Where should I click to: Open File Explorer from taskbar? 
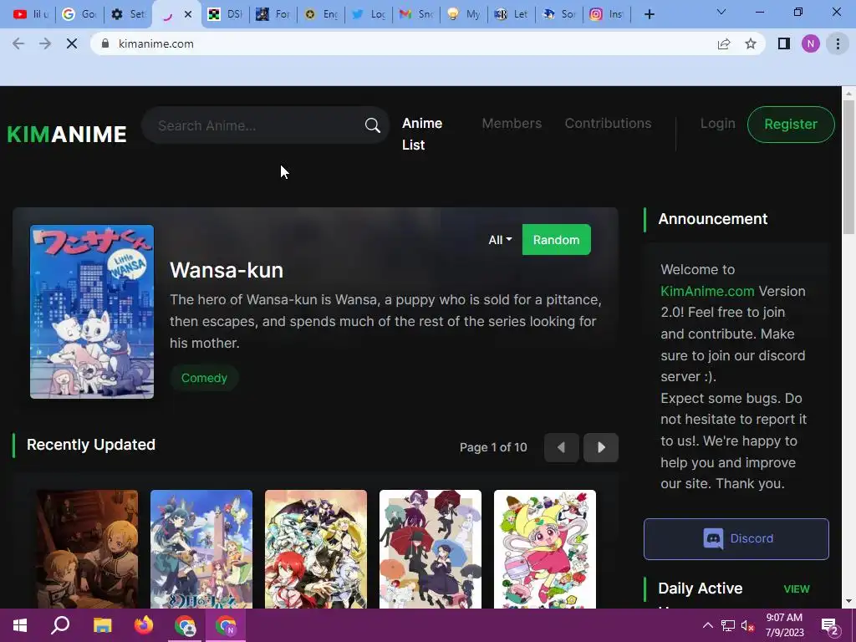click(x=102, y=625)
